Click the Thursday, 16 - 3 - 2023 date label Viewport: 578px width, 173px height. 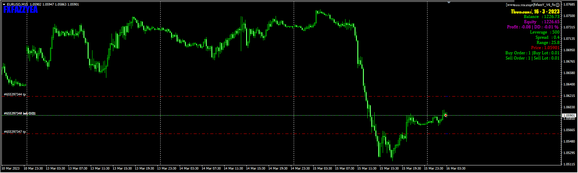(535, 12)
